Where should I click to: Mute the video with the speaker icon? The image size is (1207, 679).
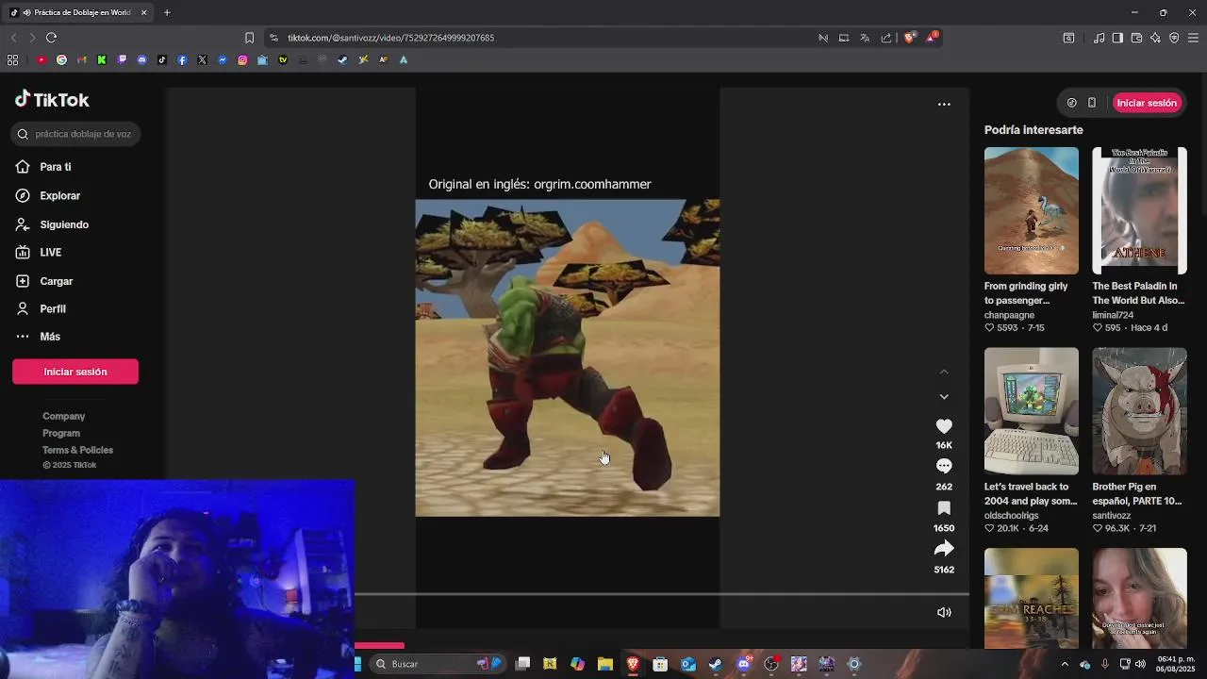click(944, 612)
